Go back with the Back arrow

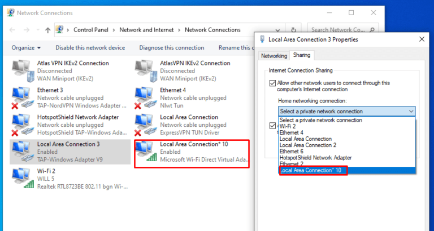[12, 30]
